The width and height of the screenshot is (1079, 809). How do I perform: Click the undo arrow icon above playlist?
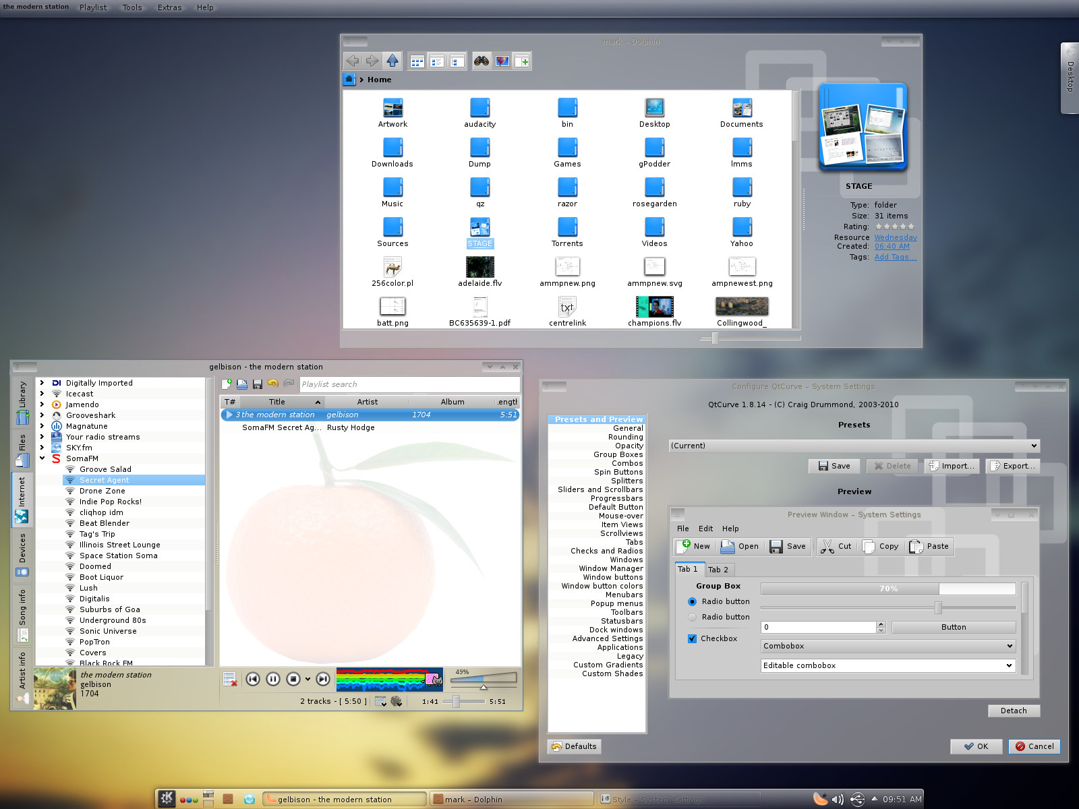[x=273, y=384]
